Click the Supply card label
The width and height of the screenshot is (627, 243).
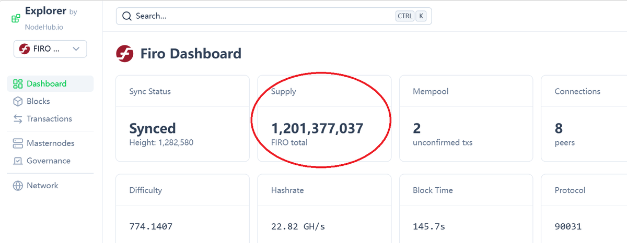pyautogui.click(x=284, y=91)
